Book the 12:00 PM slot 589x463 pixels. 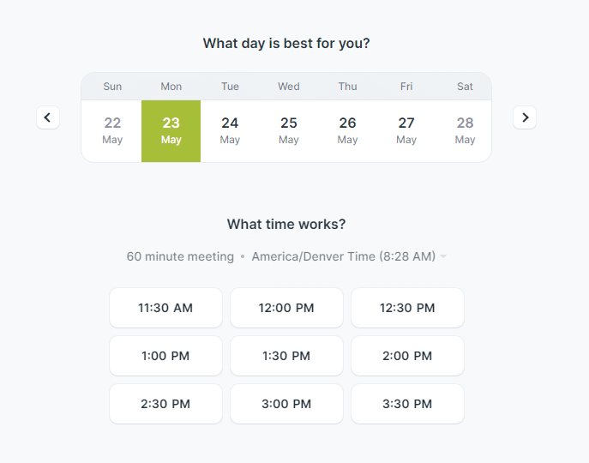[x=286, y=308]
